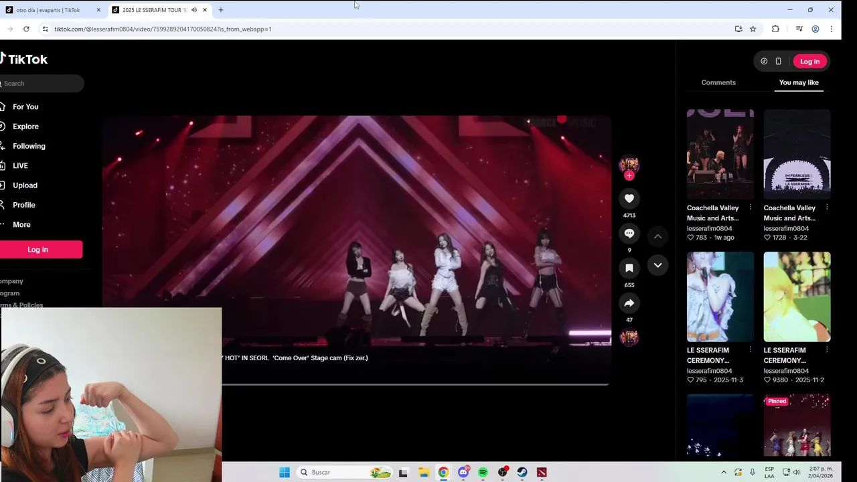This screenshot has height=482, width=857.
Task: Click the Get TikTok coins icon
Action: pyautogui.click(x=764, y=62)
